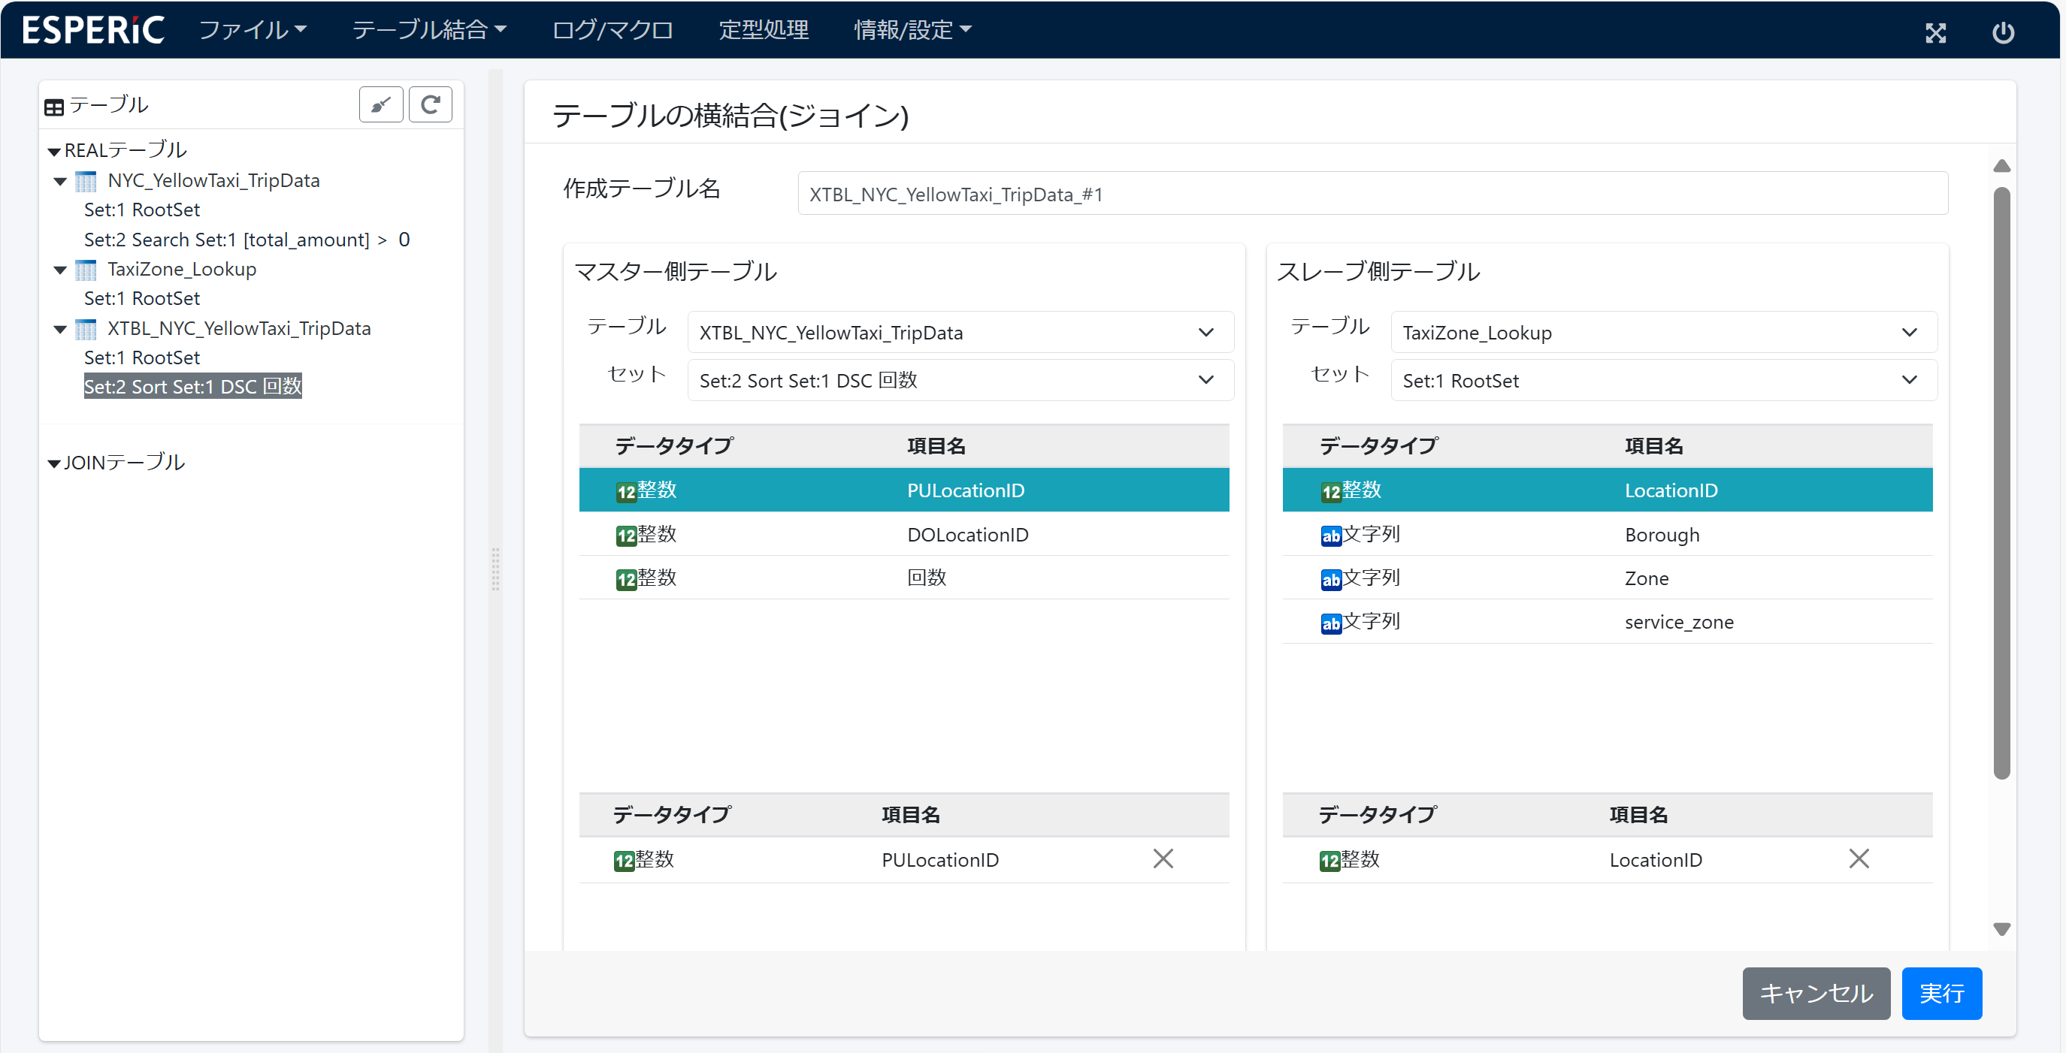
Task: Remove PULocationID from master join keys
Action: [x=1162, y=858]
